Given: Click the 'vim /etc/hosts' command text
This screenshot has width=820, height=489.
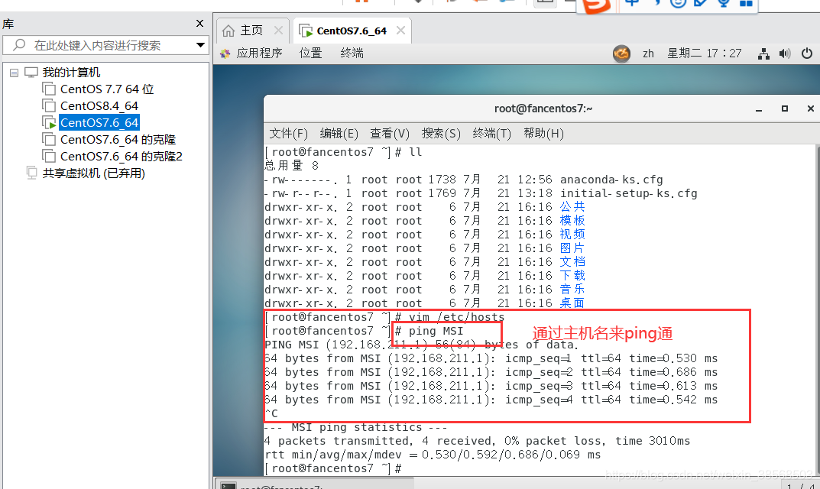Looking at the screenshot, I should click(x=456, y=317).
